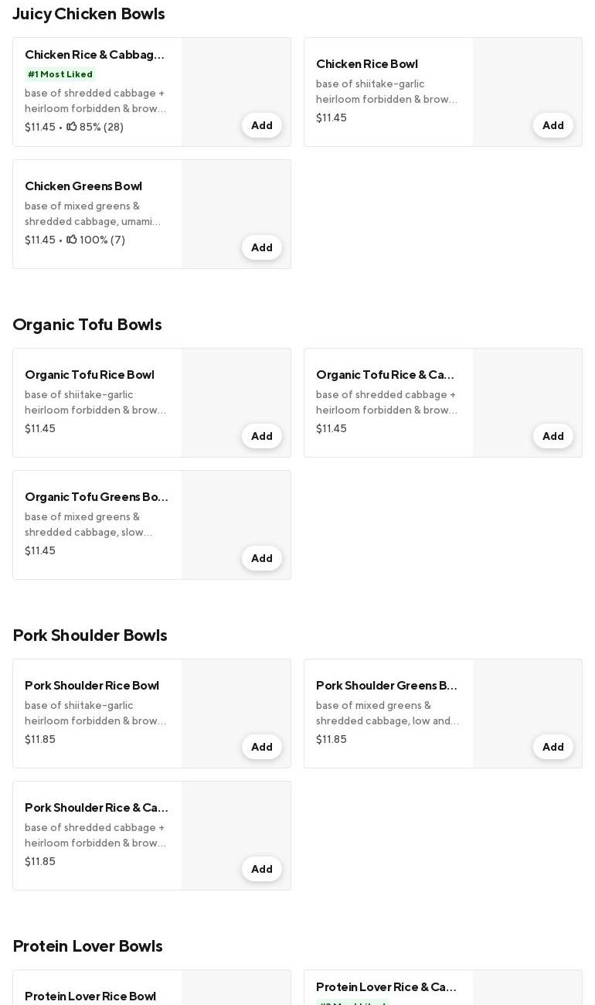Viewport: 595px width, 1005px height.
Task: Click thumbs-up icon on Chicken Rice & Cabbage
Action: pos(72,127)
